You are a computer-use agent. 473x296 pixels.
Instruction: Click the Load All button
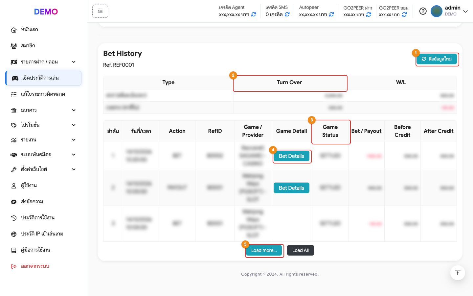[301, 250]
